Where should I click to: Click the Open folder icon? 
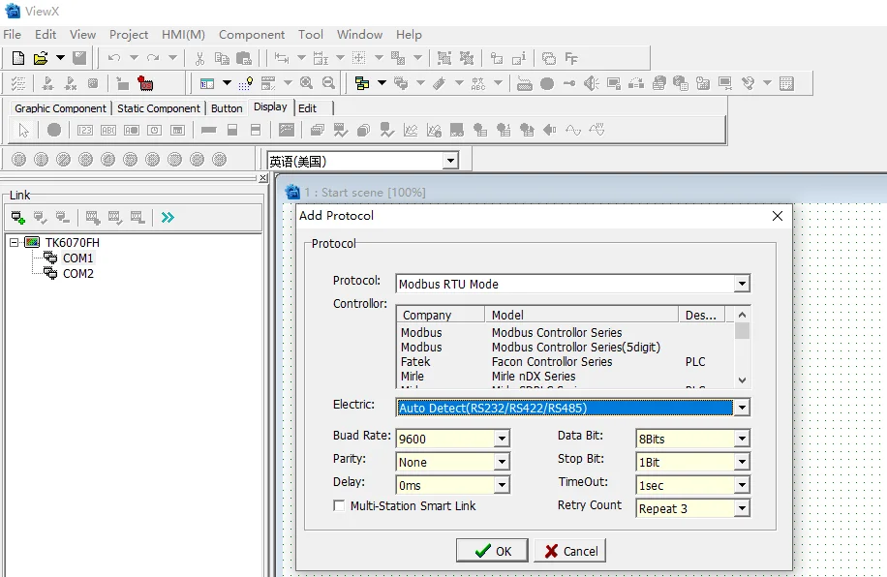[41, 58]
